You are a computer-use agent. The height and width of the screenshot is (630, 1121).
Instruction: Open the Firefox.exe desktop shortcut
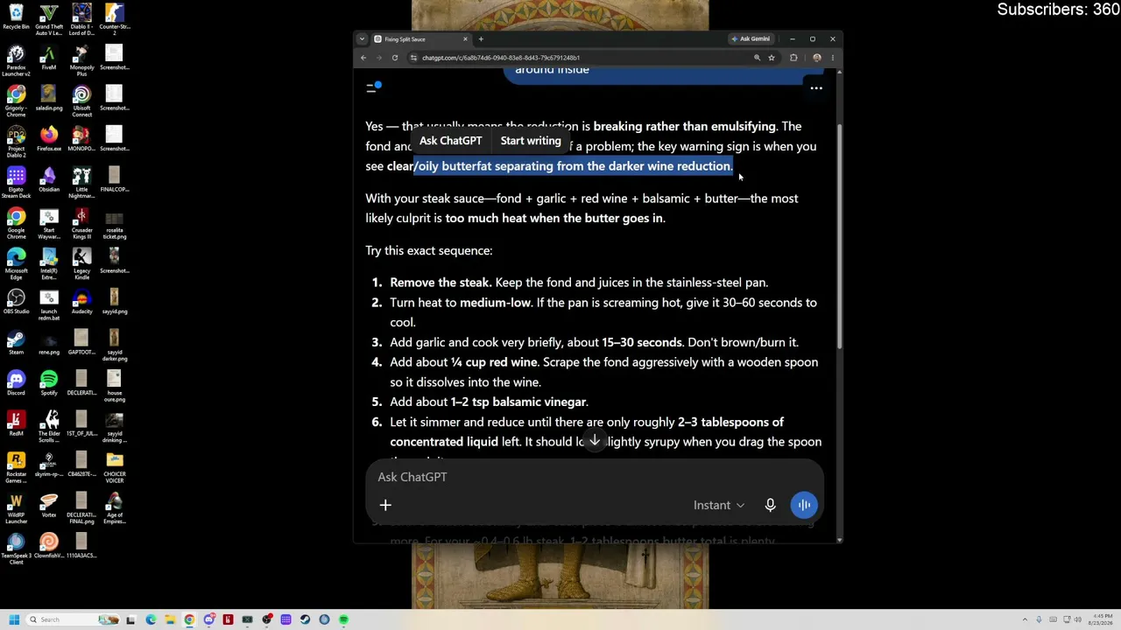[49, 138]
